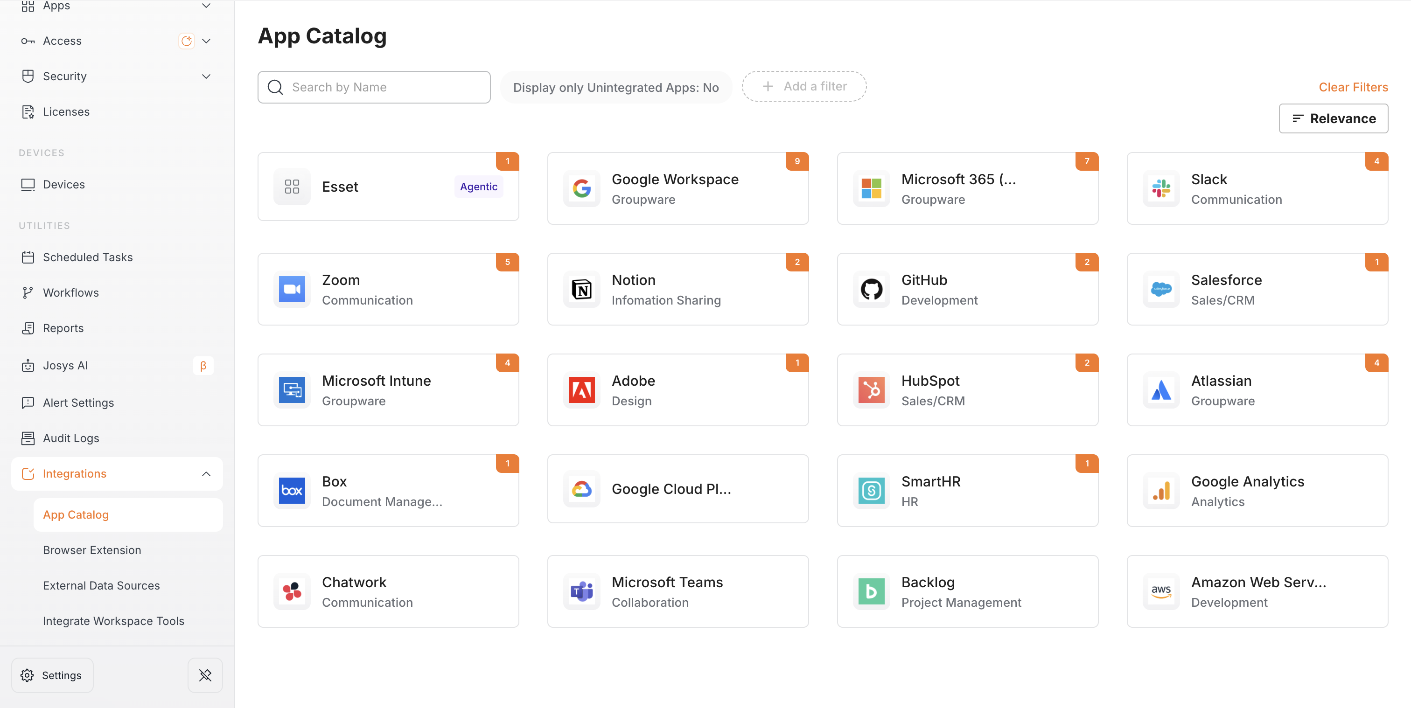Click the Slack logo icon

1161,188
